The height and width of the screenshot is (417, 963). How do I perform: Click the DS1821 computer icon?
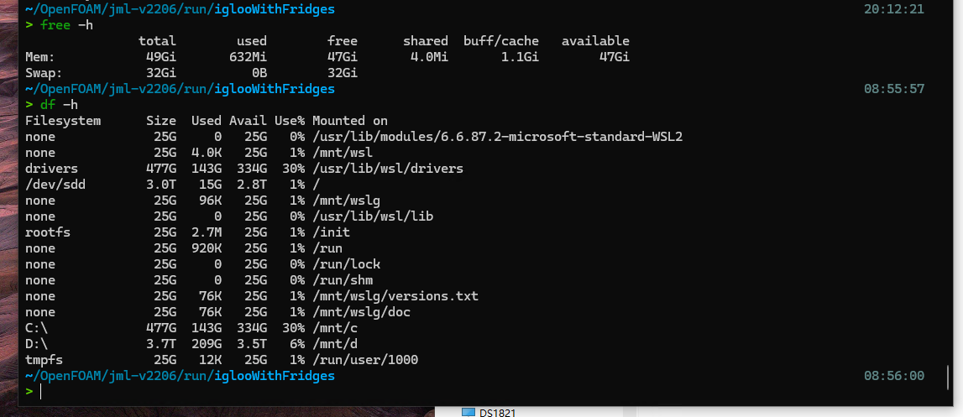468,412
